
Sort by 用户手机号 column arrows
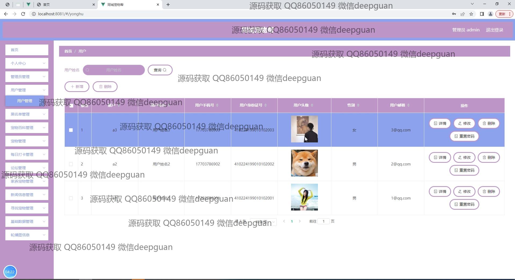point(217,105)
